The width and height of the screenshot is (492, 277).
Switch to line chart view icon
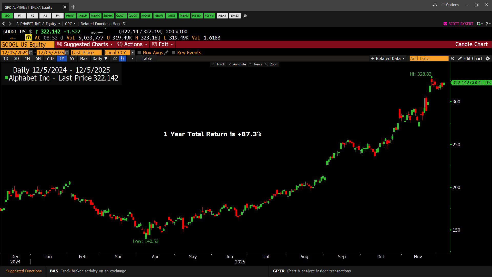click(x=115, y=58)
